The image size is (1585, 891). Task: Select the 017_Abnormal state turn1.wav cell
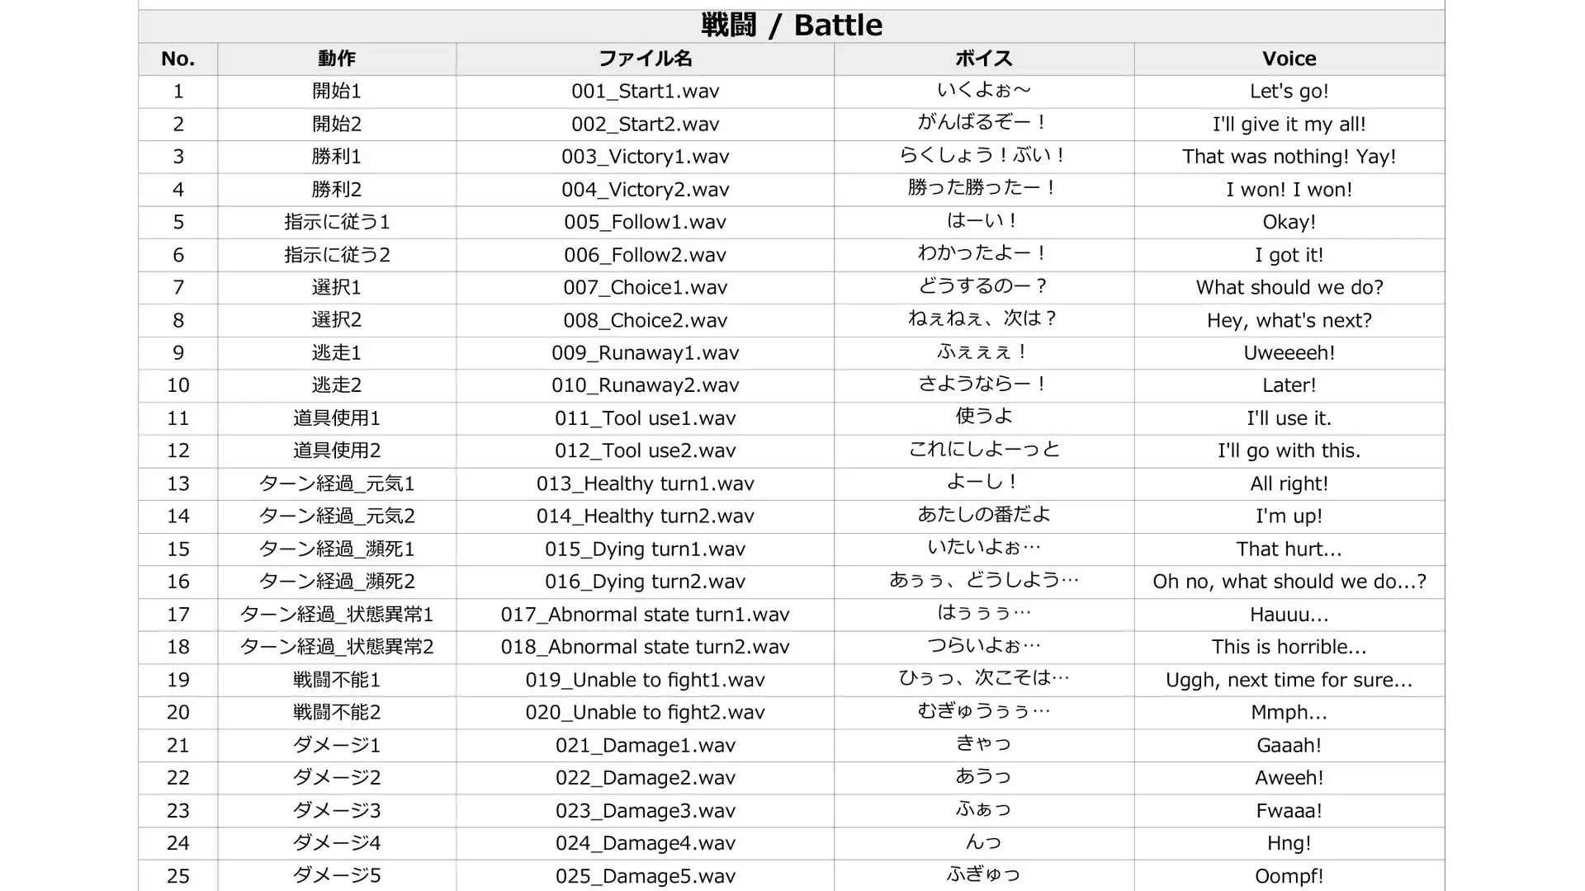tap(646, 615)
